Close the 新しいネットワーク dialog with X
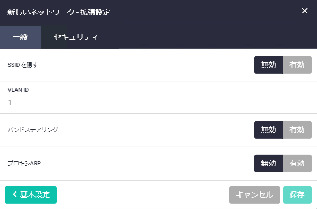This screenshot has width=317, height=209. tap(304, 11)
